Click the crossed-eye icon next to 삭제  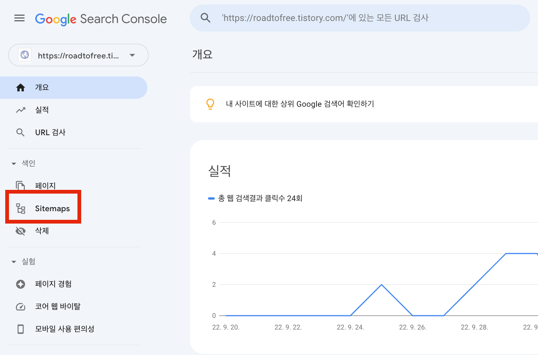click(20, 231)
